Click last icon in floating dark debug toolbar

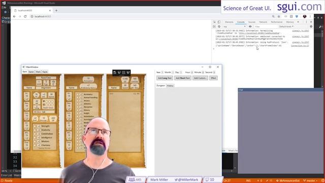coord(128,72)
